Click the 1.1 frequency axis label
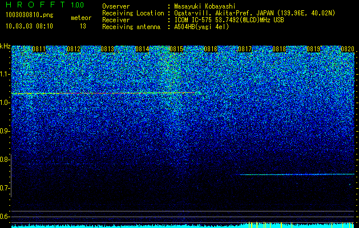359x228 pixels. [5, 74]
